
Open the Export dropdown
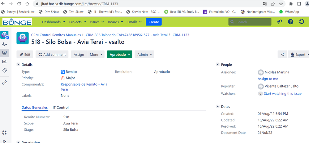tap(298, 55)
